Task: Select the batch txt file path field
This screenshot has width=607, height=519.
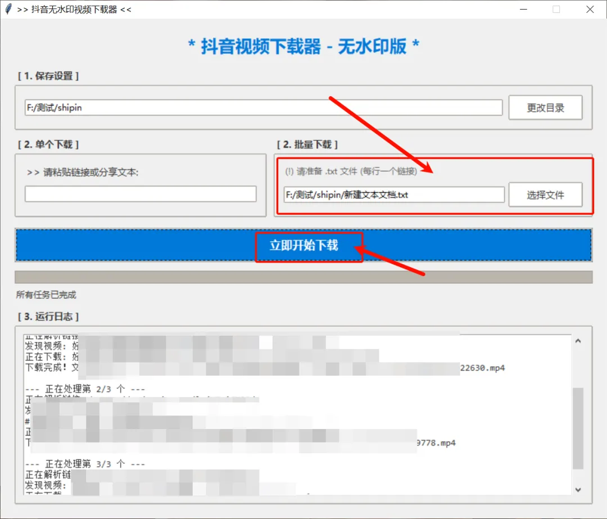Action: point(394,195)
